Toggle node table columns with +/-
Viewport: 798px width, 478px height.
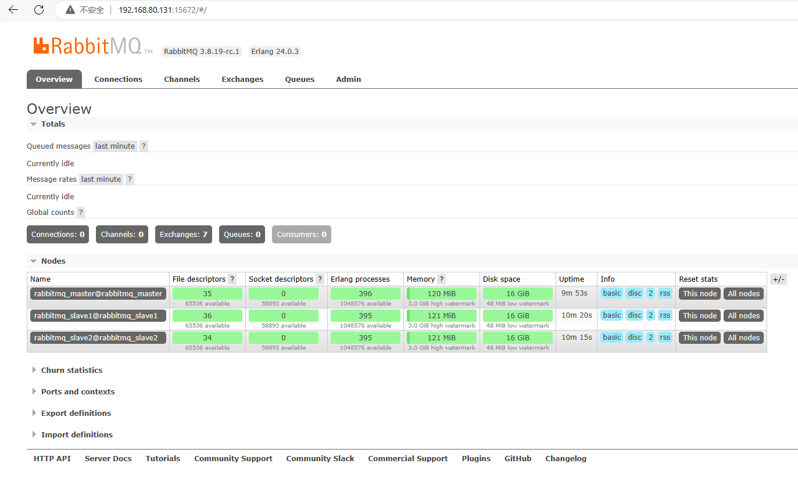tap(779, 279)
